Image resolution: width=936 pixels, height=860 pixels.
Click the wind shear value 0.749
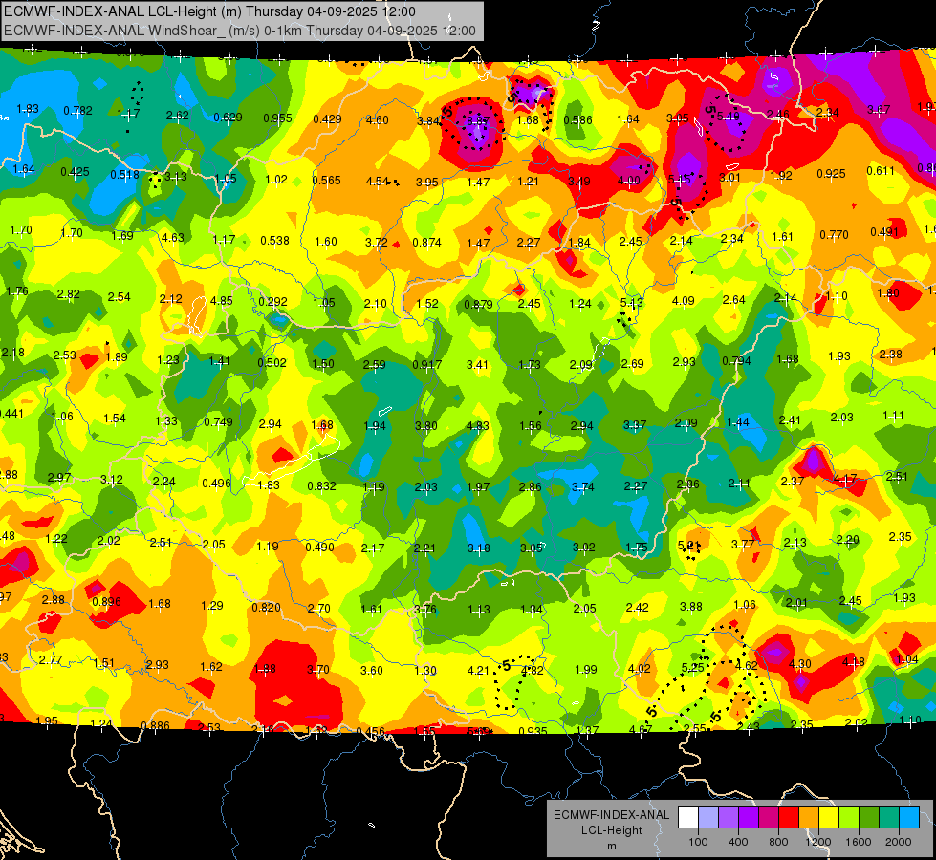(x=218, y=422)
